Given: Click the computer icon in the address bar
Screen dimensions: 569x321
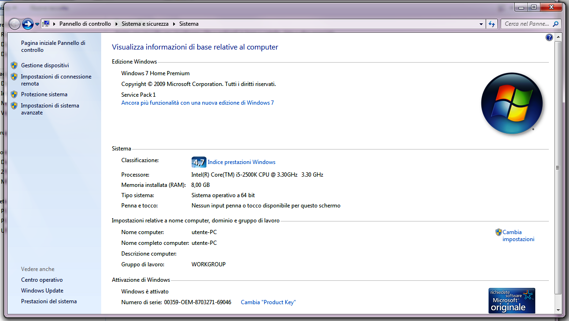Looking at the screenshot, I should pos(46,24).
